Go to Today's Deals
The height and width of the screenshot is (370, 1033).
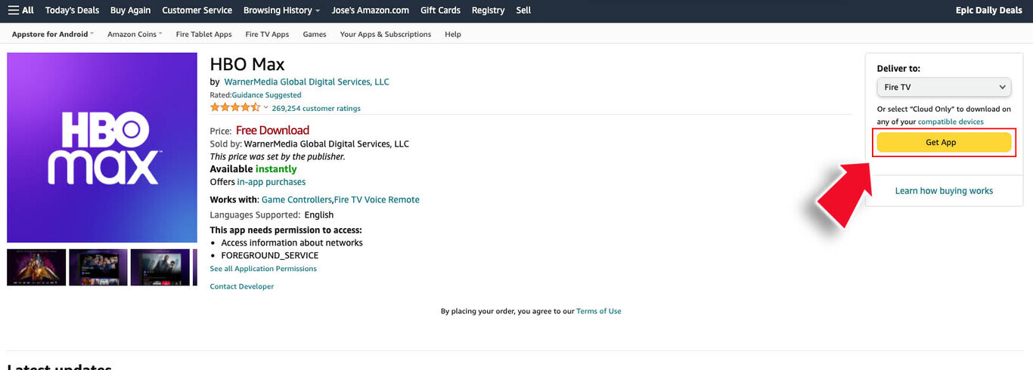coord(72,11)
